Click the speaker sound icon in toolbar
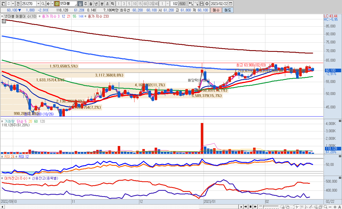This screenshot has width=342, height=209. 48,4
